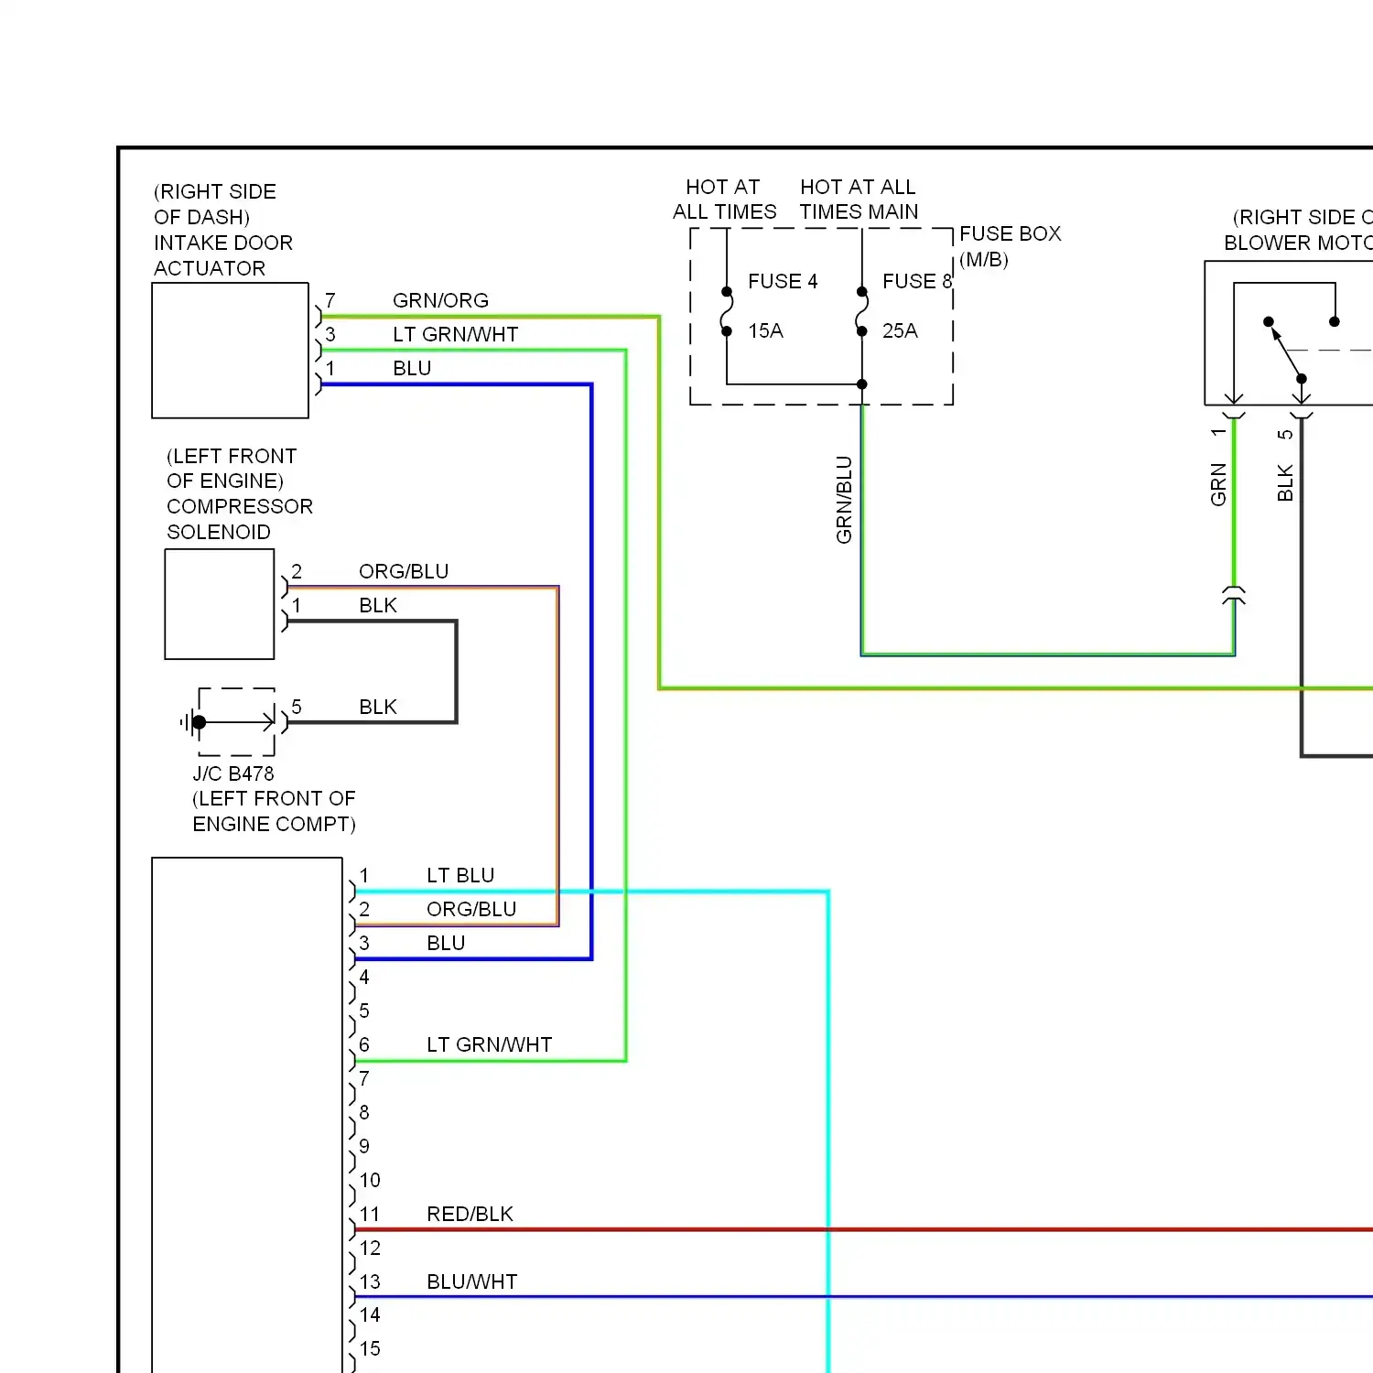Click the FUSE 8 label
This screenshot has width=1373, height=1373.
917,281
